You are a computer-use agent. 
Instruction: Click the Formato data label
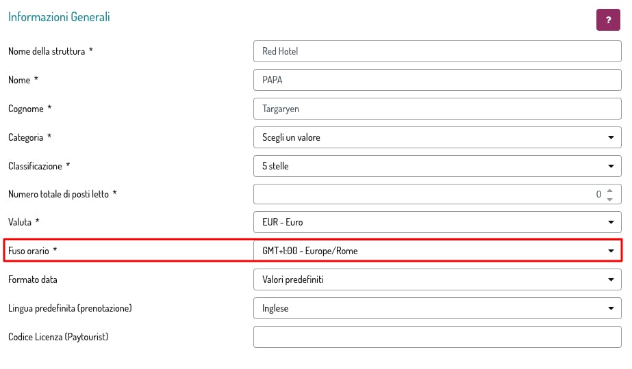33,279
